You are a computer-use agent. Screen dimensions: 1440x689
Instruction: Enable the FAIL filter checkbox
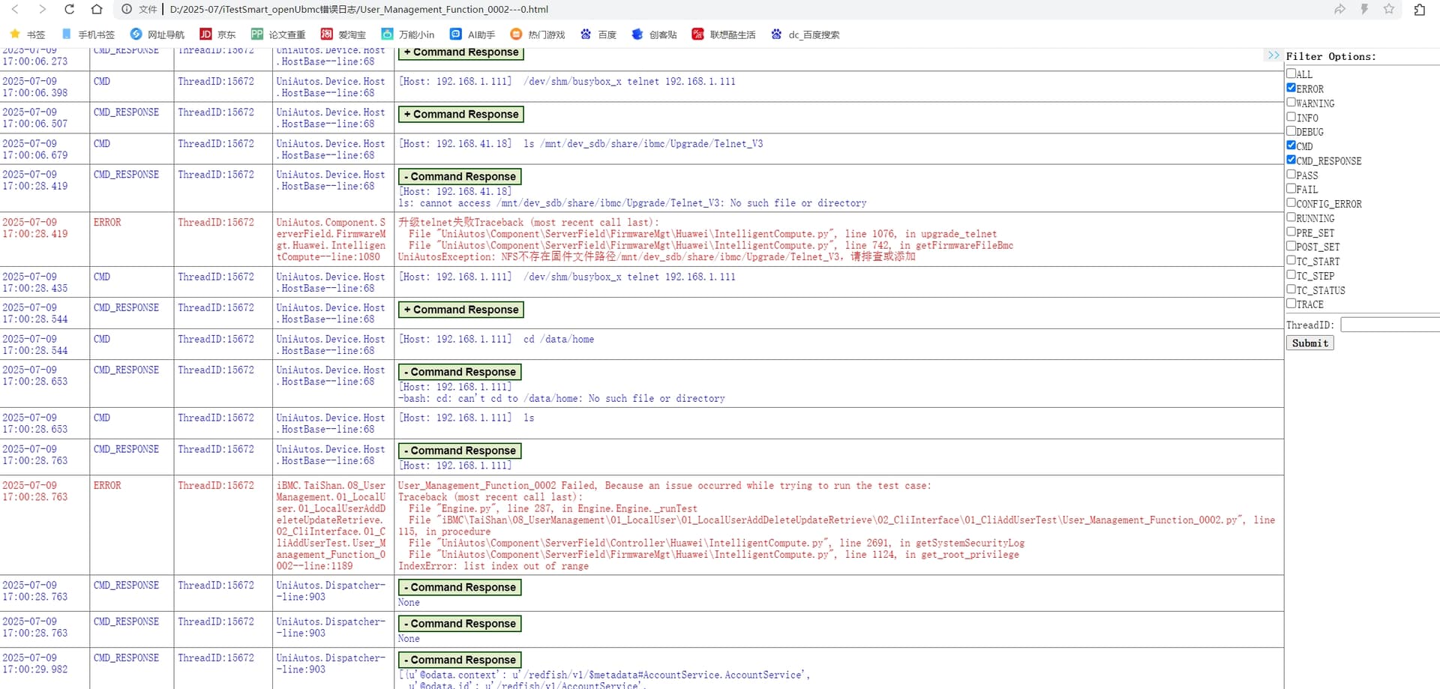coord(1291,189)
